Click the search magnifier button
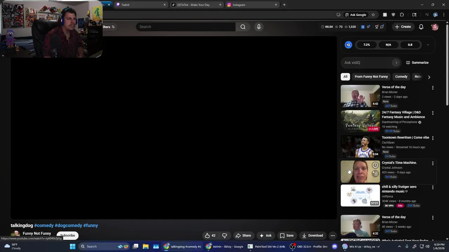This screenshot has width=449, height=252. [x=243, y=27]
